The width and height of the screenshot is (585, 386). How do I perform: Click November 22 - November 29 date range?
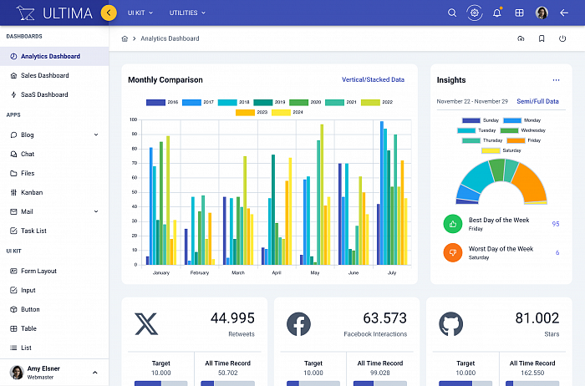pos(472,101)
